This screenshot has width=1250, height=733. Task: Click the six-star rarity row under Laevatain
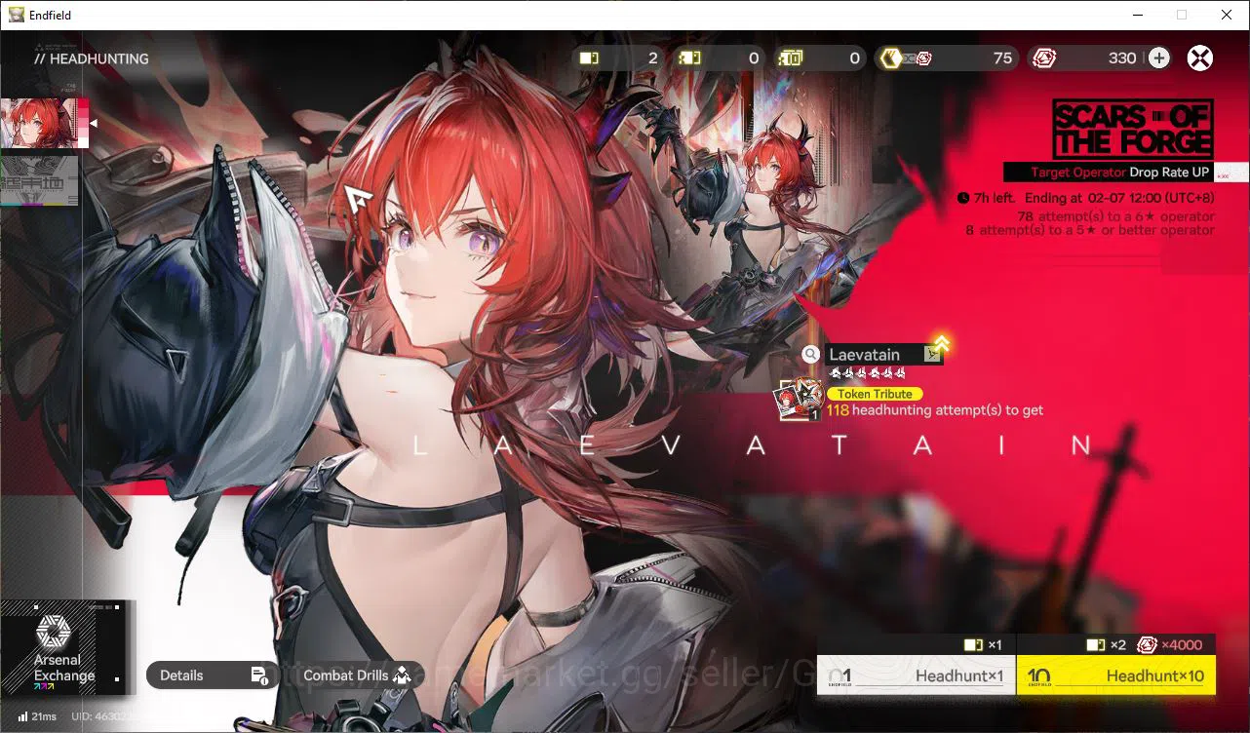tap(868, 373)
